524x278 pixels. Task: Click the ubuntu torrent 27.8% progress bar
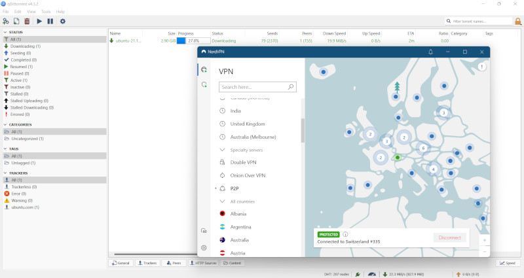point(193,41)
